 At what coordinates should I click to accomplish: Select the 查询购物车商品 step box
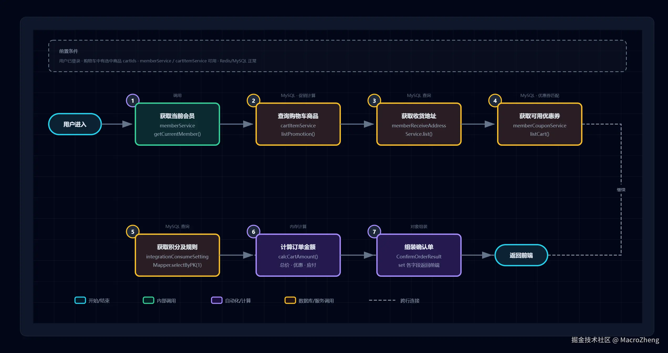point(298,124)
